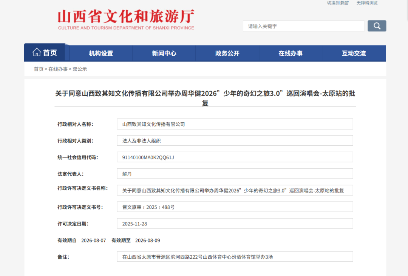Click the search magnifier icon
The image size is (408, 276).
tap(376, 26)
